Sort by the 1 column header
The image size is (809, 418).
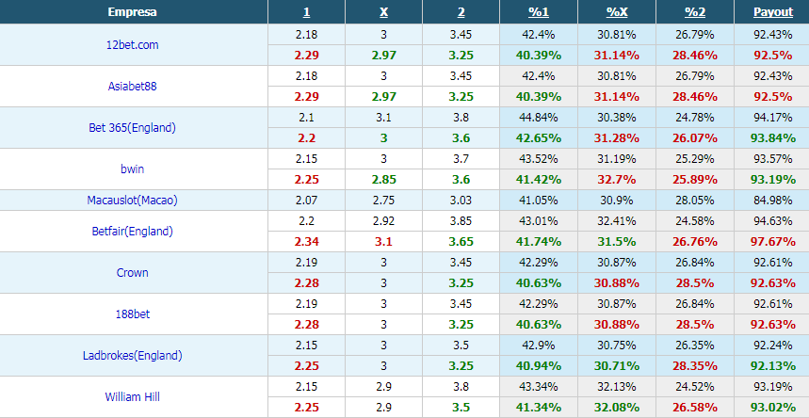click(306, 12)
